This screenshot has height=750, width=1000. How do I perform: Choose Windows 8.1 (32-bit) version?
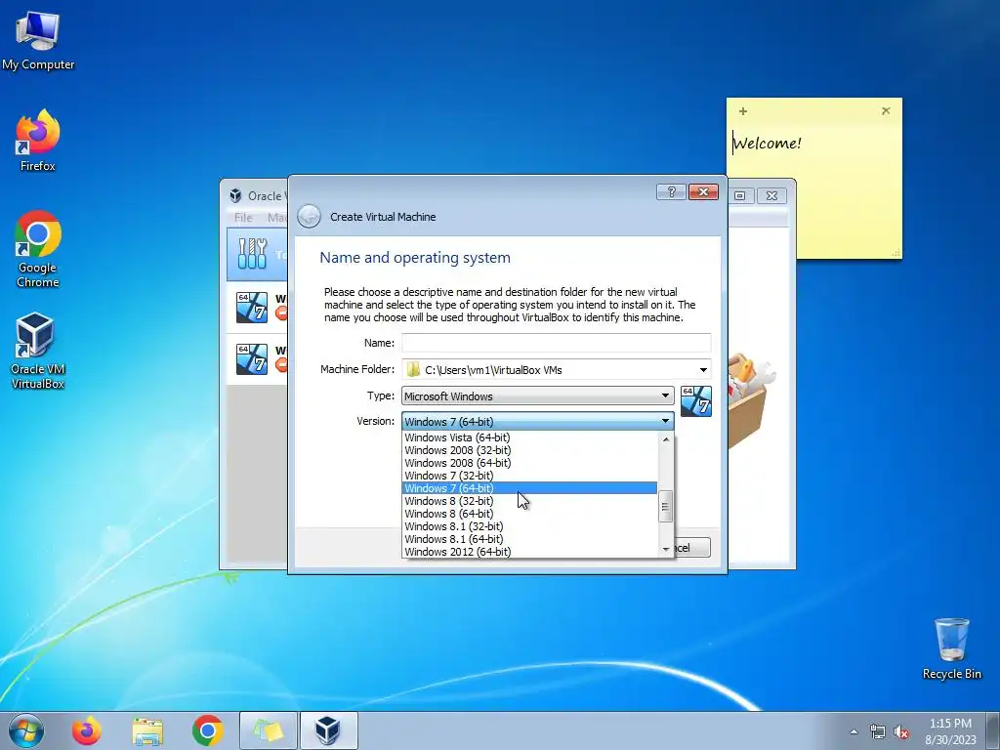coord(530,526)
